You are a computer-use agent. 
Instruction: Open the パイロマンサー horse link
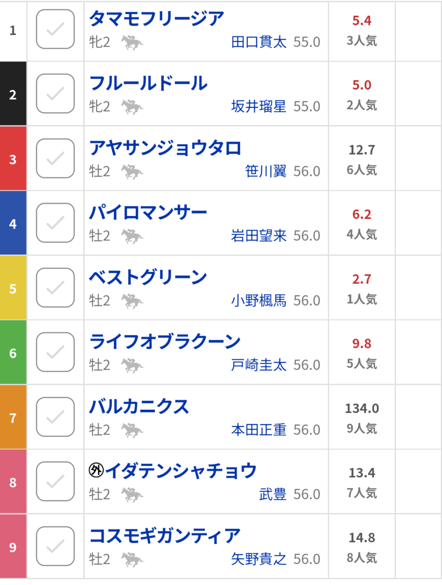coord(148,212)
